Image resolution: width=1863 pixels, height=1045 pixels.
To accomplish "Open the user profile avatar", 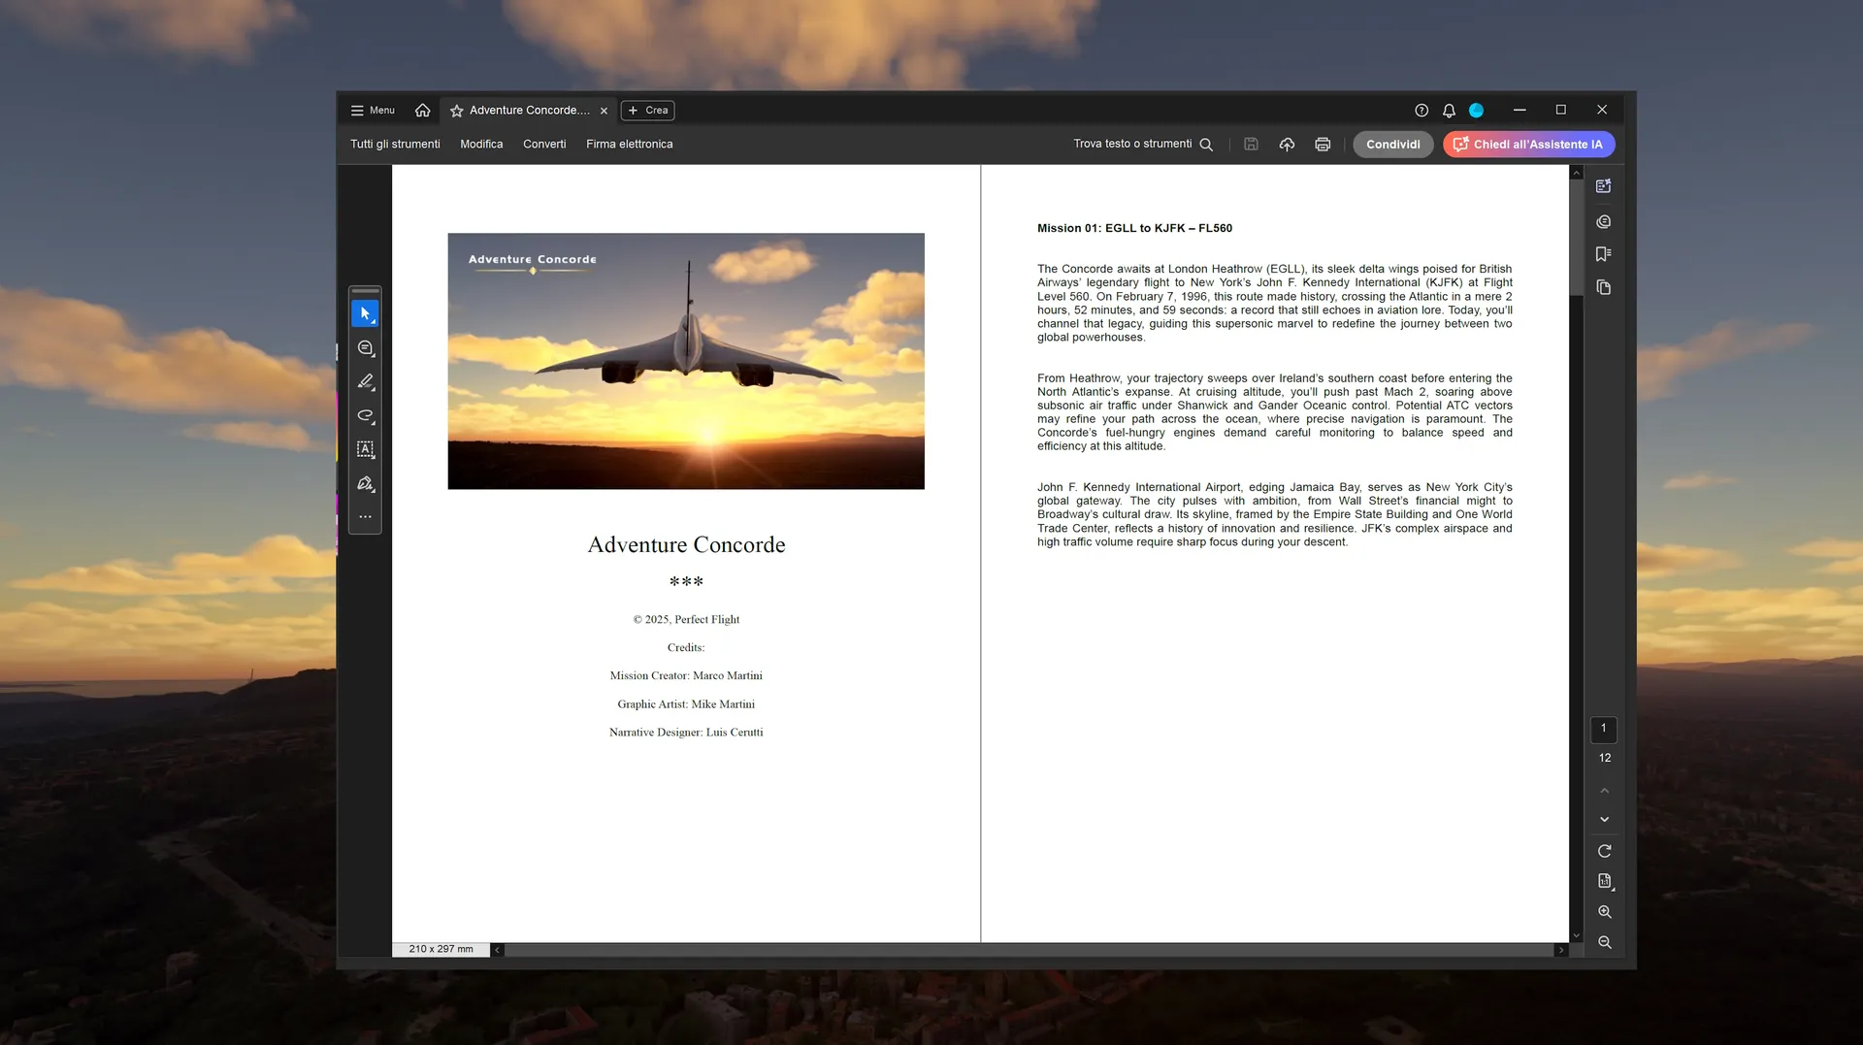I will [x=1476, y=111].
